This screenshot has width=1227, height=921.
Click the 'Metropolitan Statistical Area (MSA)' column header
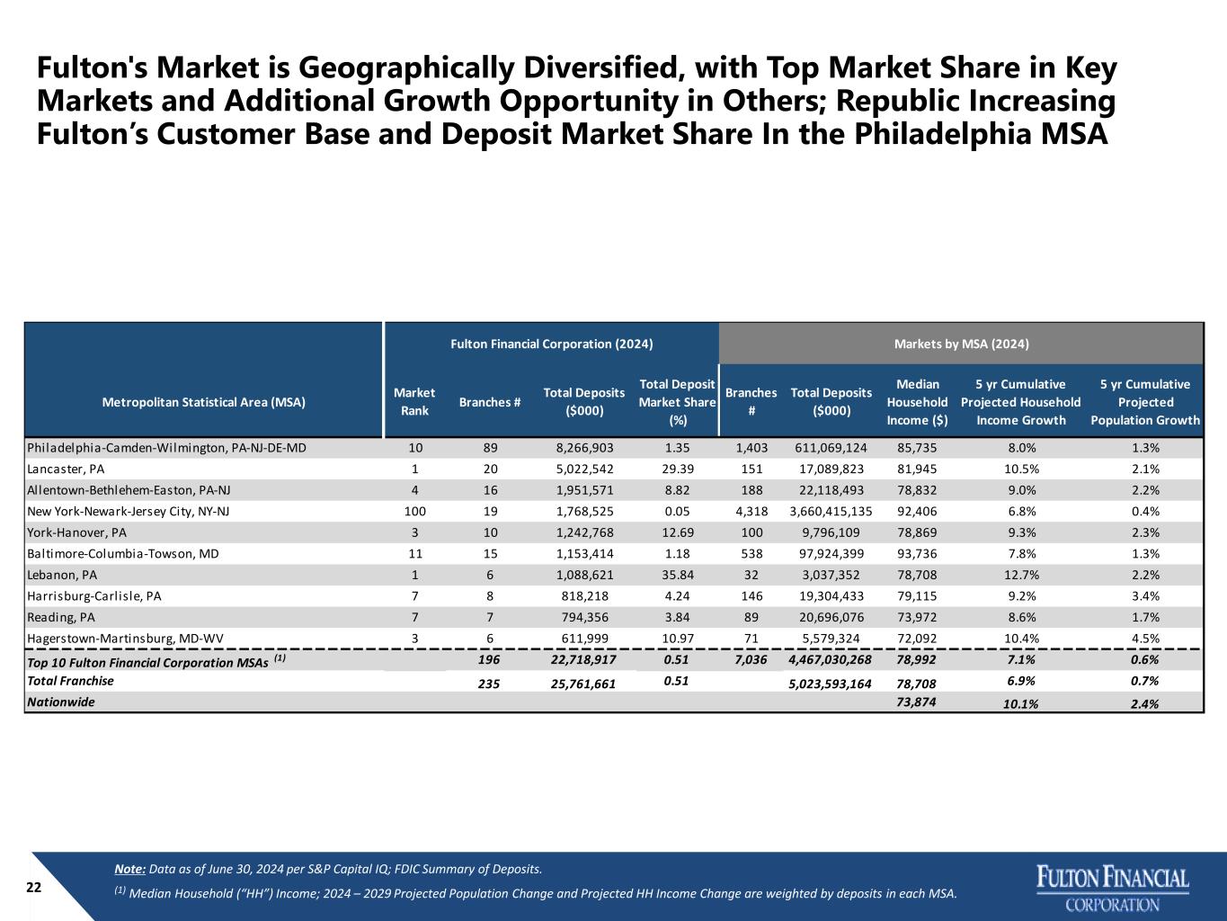pyautogui.click(x=203, y=402)
